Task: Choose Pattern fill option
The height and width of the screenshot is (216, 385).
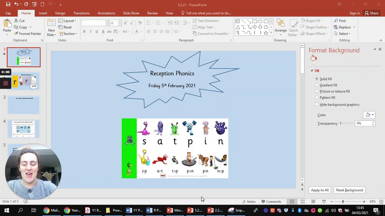Action: tap(325, 97)
